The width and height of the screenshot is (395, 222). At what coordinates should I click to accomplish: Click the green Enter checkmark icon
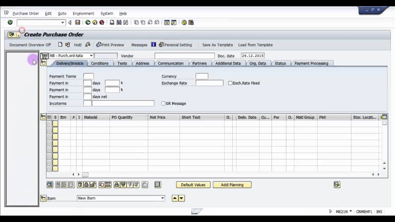[x=10, y=23]
